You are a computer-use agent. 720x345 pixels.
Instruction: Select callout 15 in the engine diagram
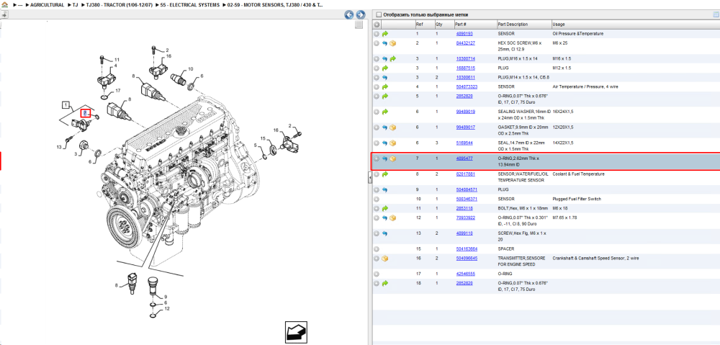click(x=263, y=138)
